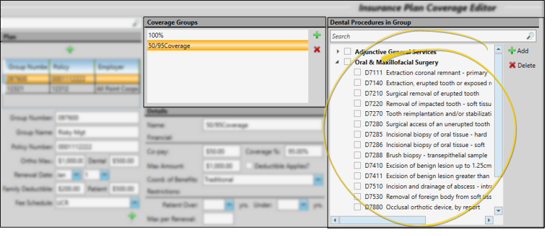552x236 pixels.
Task: Check the Adjunctive General Services checkbox
Action: pos(347,52)
